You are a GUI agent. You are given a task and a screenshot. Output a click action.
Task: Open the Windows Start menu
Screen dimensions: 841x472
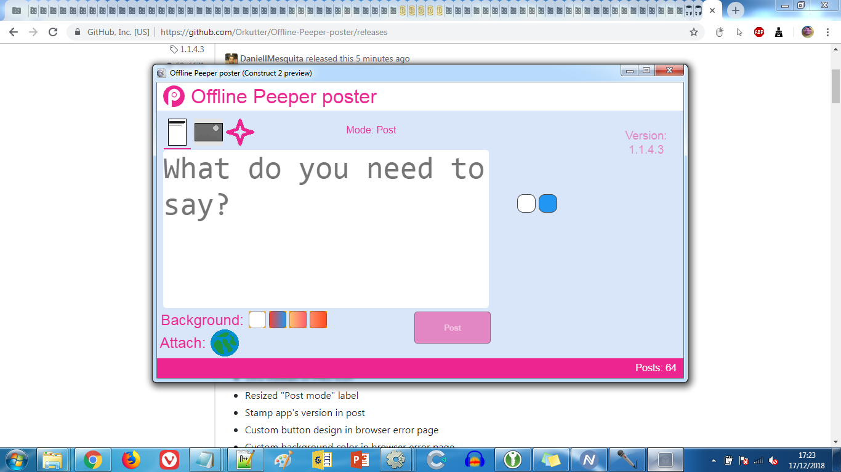click(x=15, y=459)
